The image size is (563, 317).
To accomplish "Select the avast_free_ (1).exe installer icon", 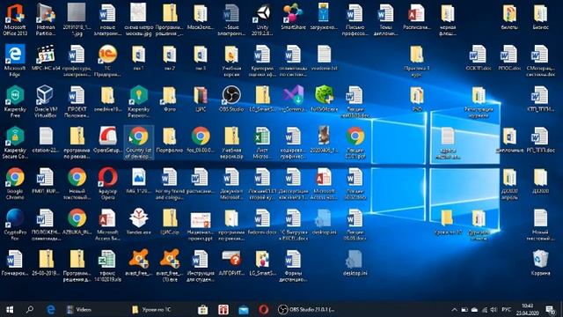I will [x=170, y=266].
